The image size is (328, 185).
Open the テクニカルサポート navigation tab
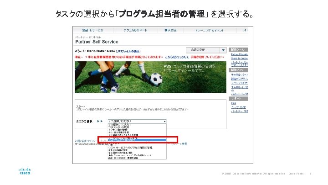(135, 30)
